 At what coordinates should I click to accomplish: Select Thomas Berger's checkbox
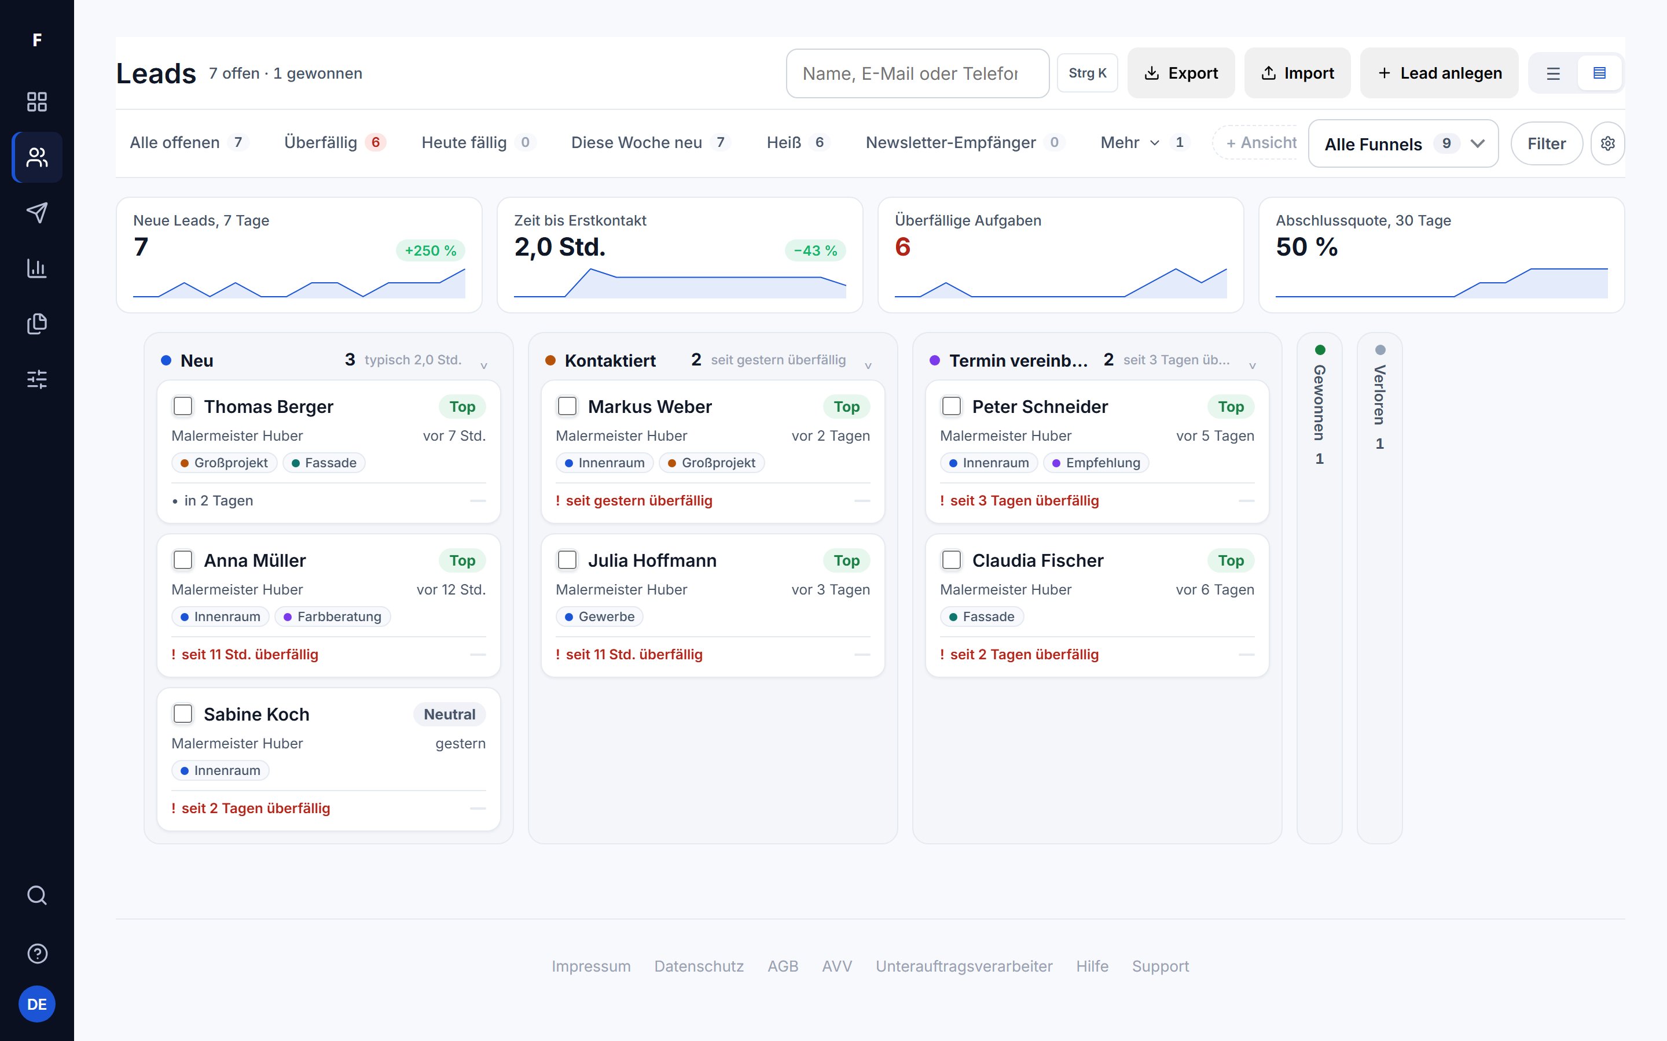182,406
